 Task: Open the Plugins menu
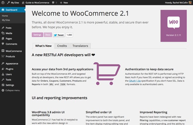13,69
